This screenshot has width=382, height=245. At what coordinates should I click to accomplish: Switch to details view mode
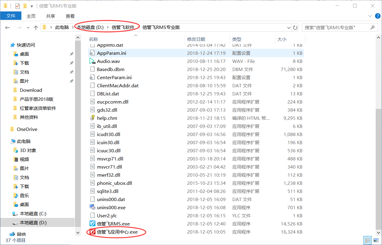coord(368,240)
